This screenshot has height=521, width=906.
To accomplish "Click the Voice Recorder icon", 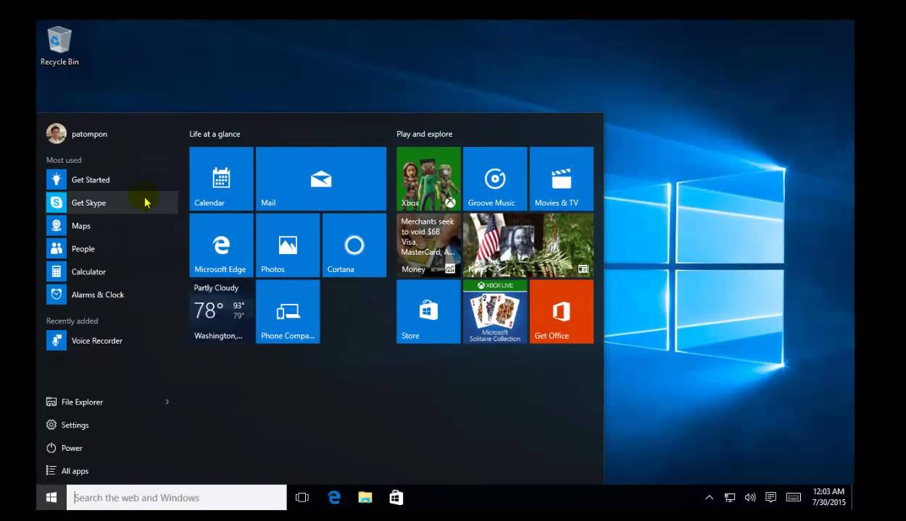I will coord(57,340).
